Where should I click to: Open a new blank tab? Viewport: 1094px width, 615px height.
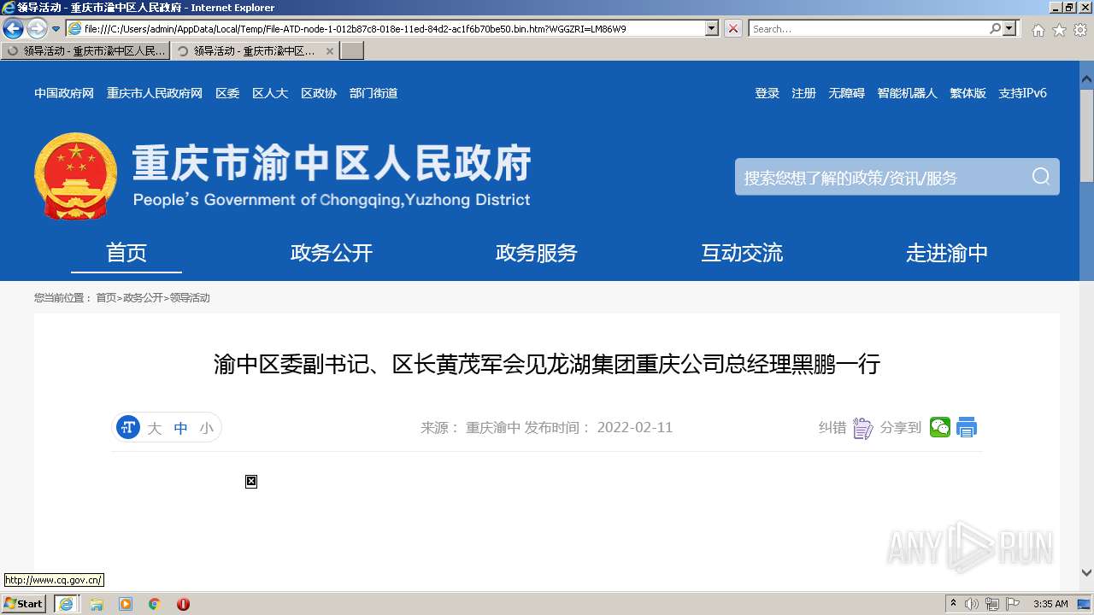pos(352,51)
